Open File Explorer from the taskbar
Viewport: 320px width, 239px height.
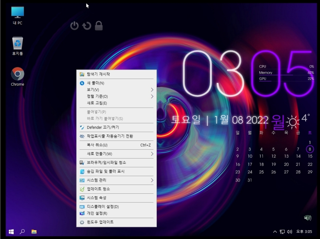34,231
